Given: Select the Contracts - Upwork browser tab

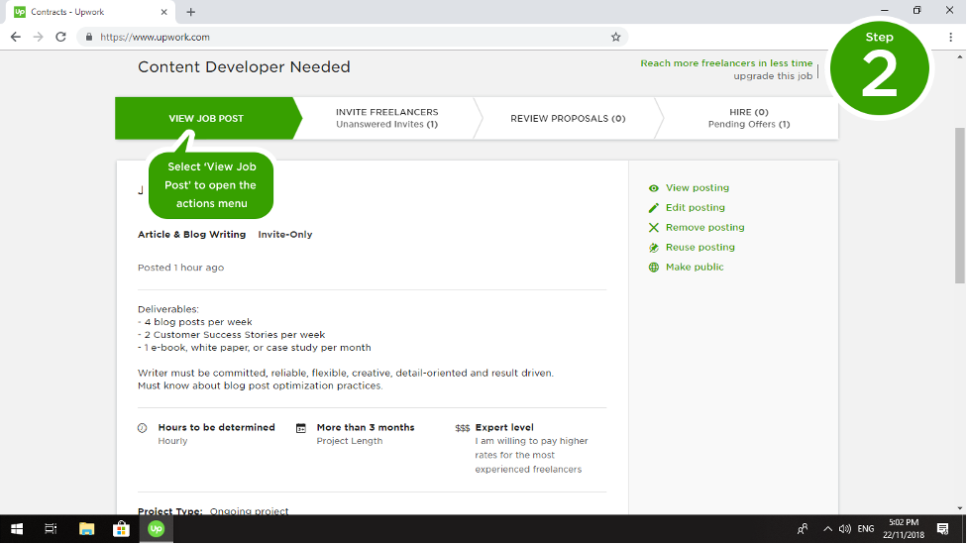Looking at the screenshot, I should point(89,12).
